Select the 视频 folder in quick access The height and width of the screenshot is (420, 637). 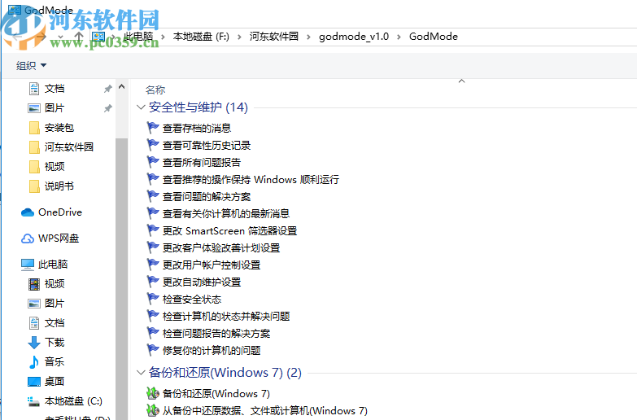click(x=55, y=166)
